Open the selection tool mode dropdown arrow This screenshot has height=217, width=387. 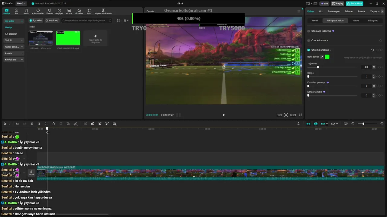tap(9, 124)
